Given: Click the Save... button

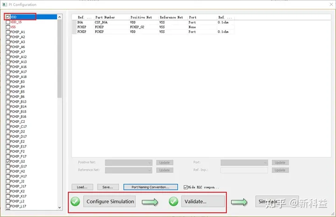Looking at the screenshot, I should coord(108,187).
